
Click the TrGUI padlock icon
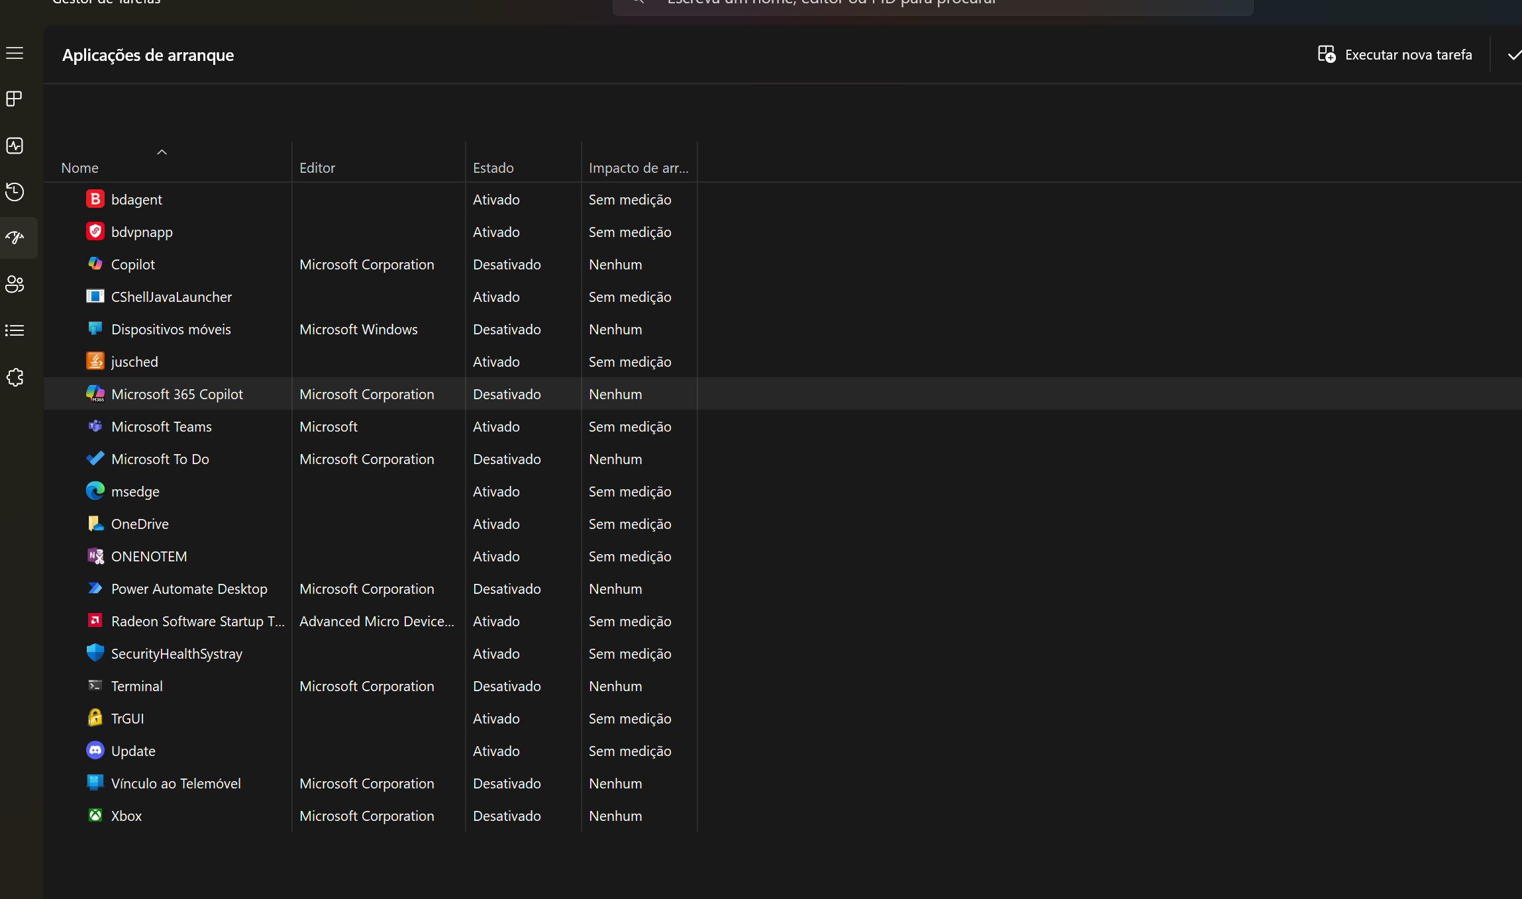click(x=95, y=718)
